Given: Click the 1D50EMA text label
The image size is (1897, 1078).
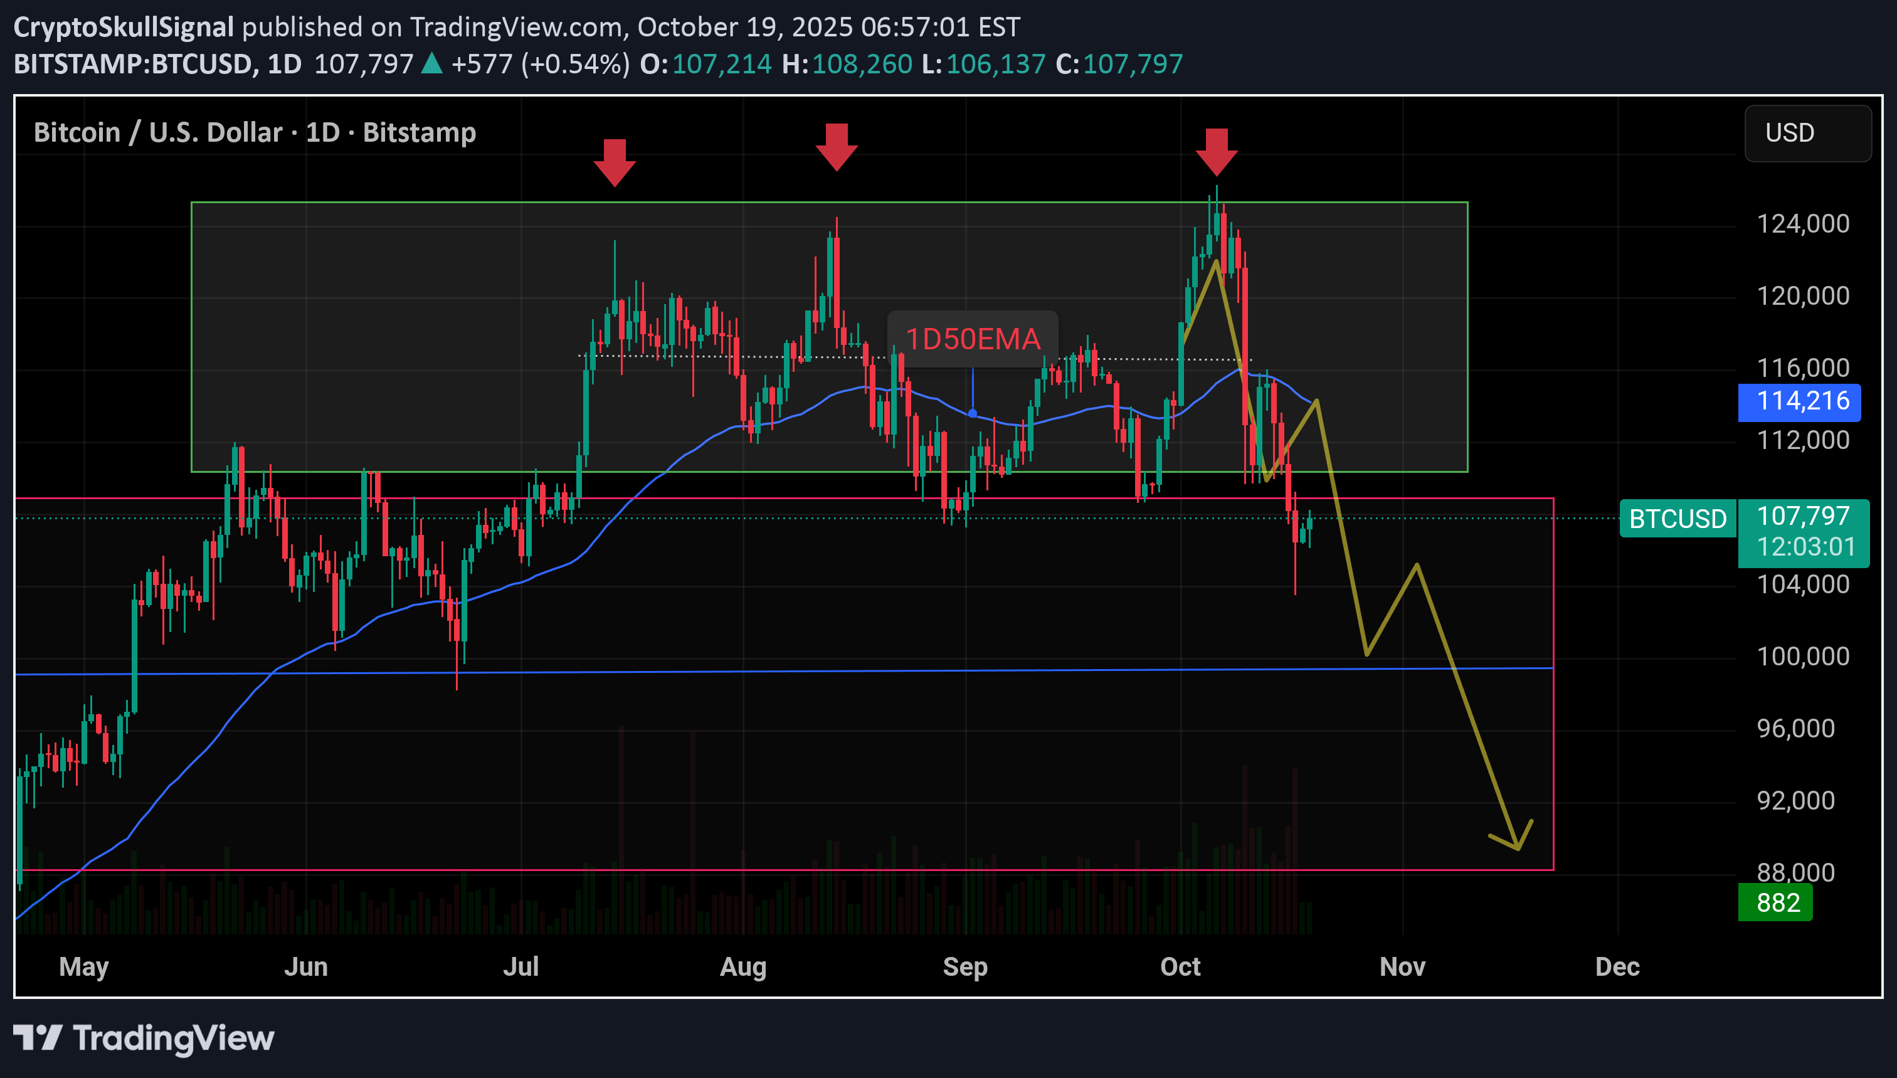Looking at the screenshot, I should coord(973,339).
